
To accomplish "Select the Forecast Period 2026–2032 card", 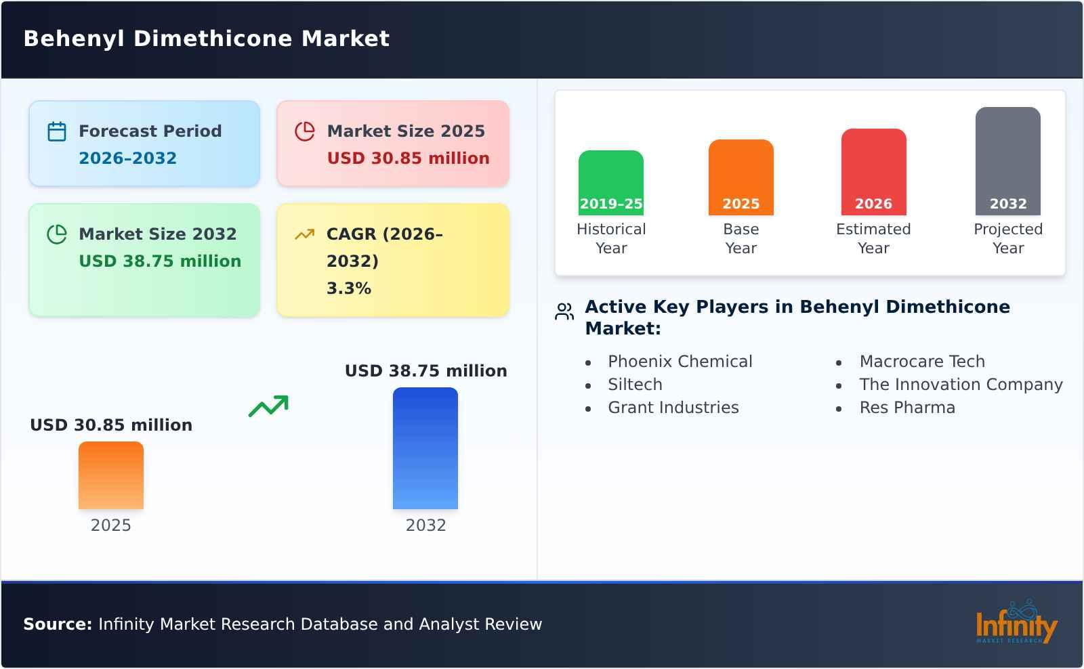I will point(144,143).
